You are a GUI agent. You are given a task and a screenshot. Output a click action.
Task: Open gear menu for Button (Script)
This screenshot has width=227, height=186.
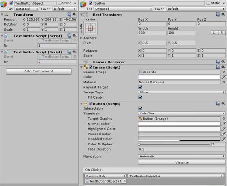click(x=223, y=103)
